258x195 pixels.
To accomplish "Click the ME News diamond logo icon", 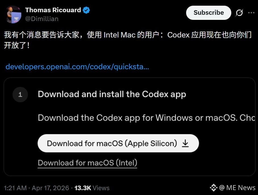I will (214, 188).
